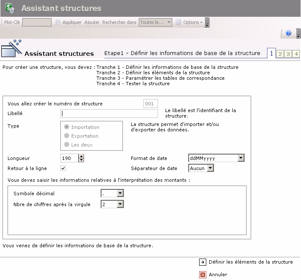Screen dimensions: 301x280
Task: Click the 'Etape1 - Définir les informations de base' heading
Action: [x=182, y=53]
